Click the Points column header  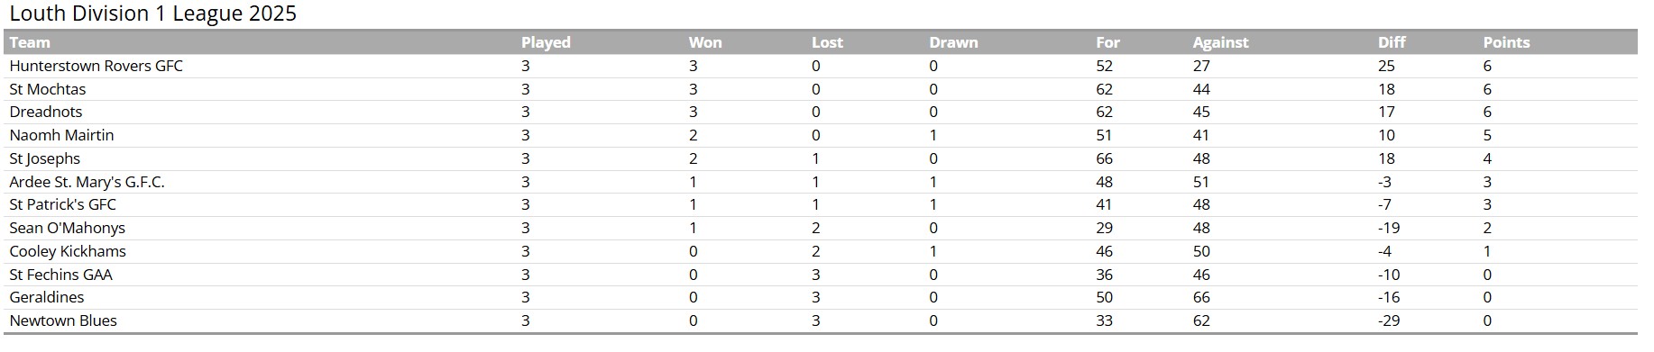1506,42
